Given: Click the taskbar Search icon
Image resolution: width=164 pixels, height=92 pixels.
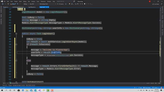Looking at the screenshot, I should pos(6,90).
